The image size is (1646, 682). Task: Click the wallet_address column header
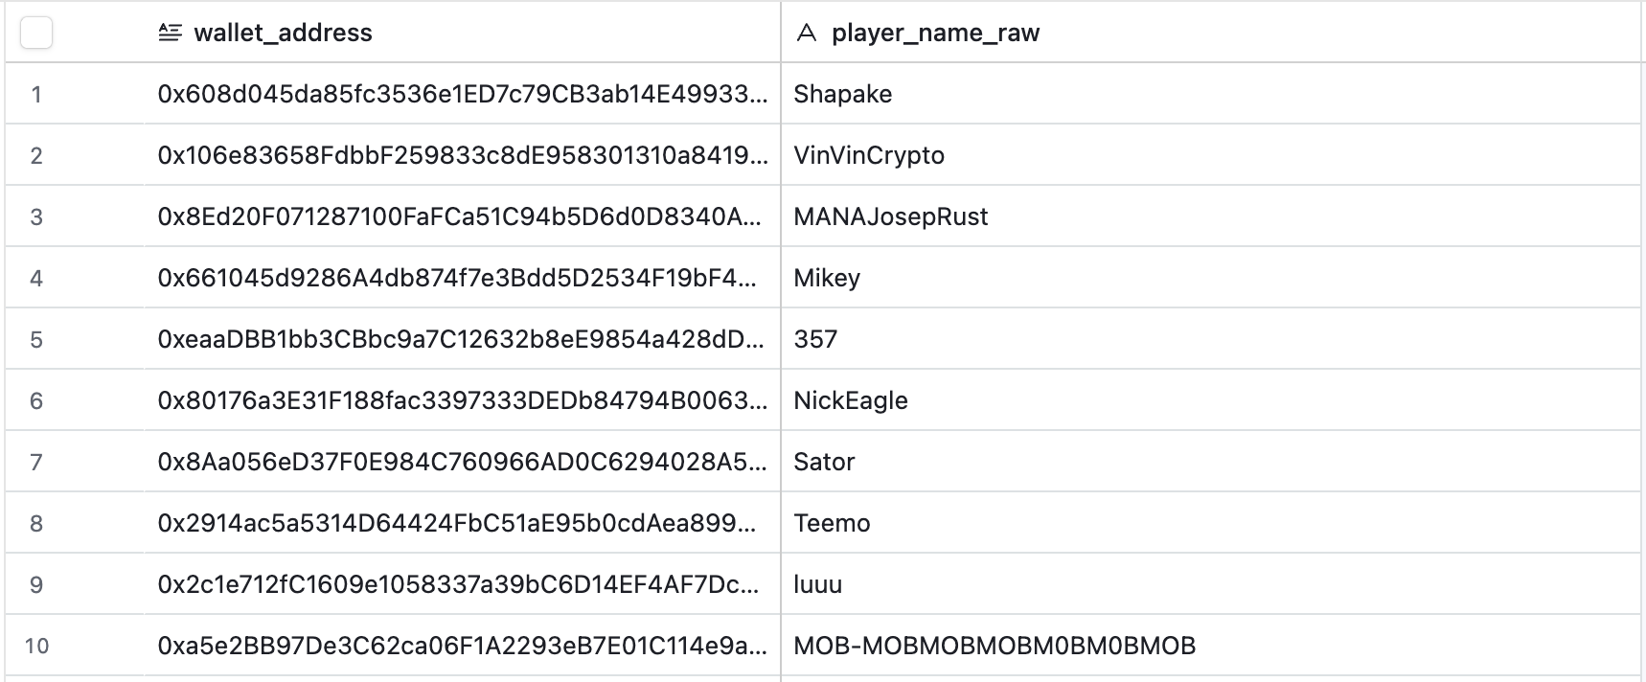pyautogui.click(x=283, y=34)
